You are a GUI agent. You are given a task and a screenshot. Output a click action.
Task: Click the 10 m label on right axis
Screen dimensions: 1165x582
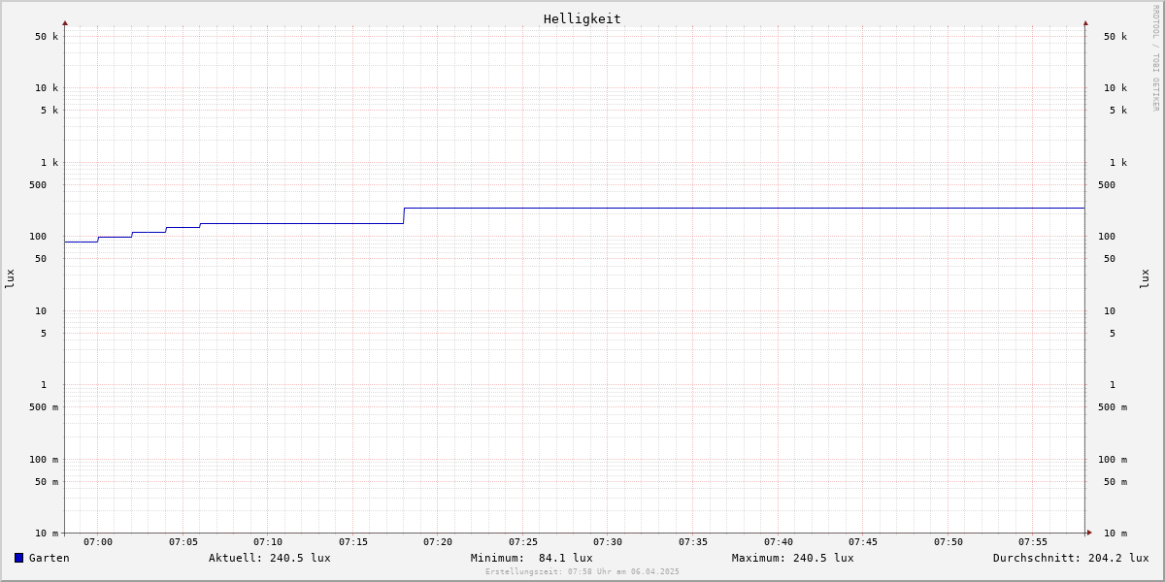click(x=1115, y=533)
